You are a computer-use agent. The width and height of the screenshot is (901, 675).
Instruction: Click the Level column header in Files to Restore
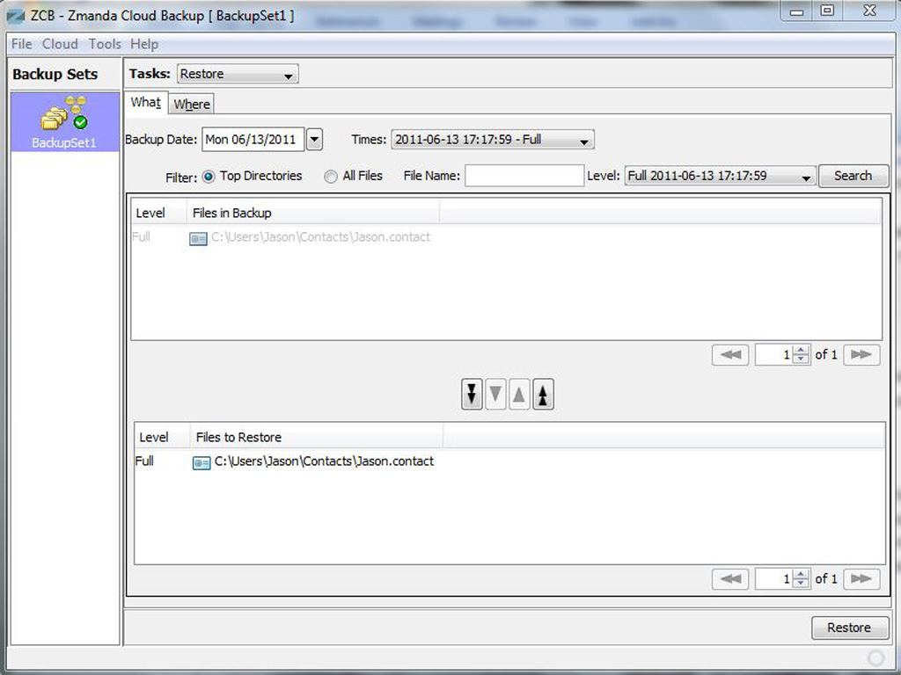click(162, 438)
